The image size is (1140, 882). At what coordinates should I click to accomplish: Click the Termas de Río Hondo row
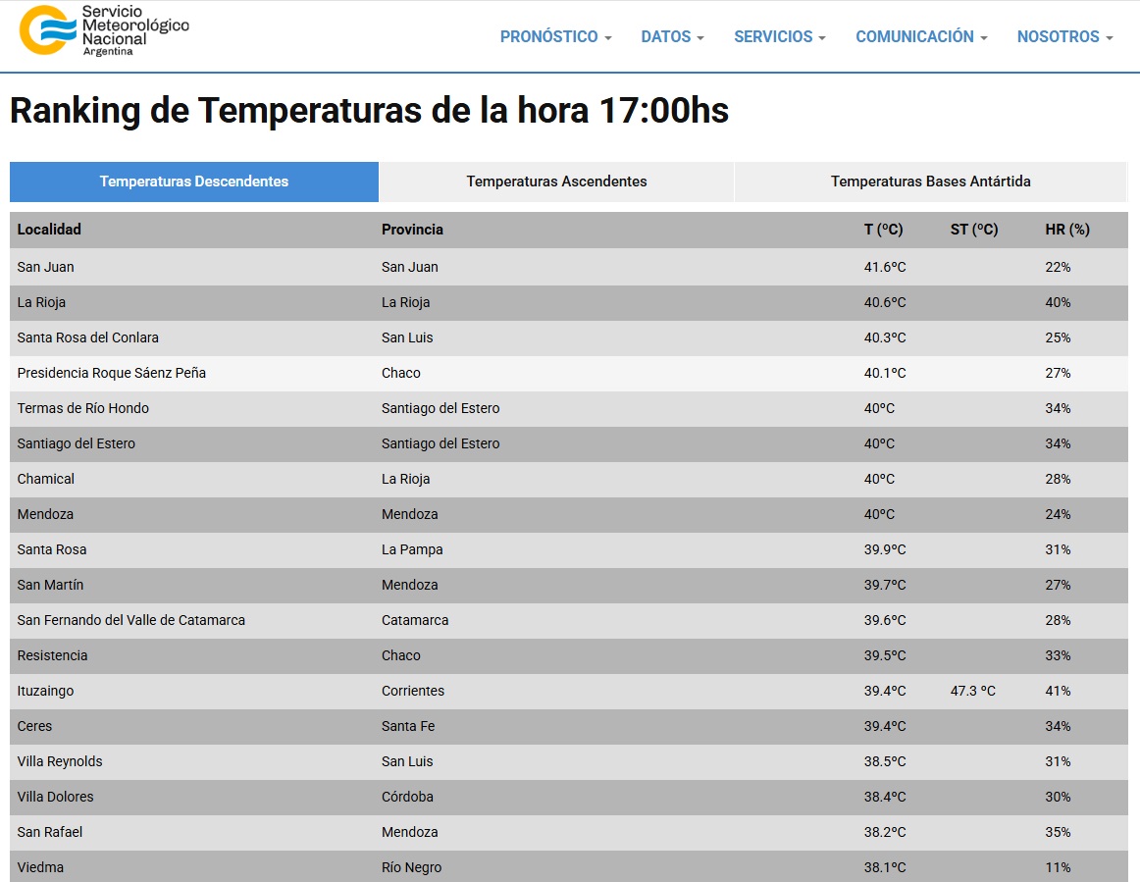(83, 408)
